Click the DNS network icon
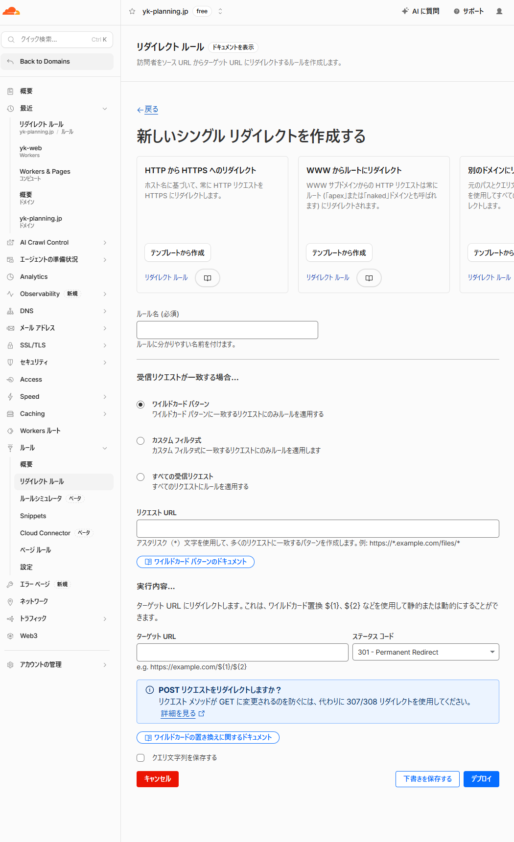 [x=10, y=311]
